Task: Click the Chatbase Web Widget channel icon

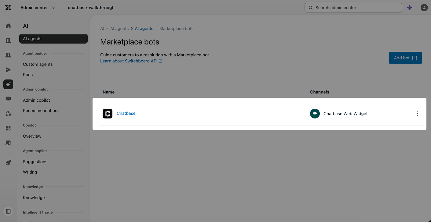Action: (x=315, y=114)
